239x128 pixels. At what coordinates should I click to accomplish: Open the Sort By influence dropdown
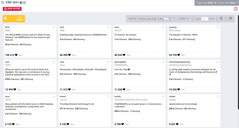(x=155, y=19)
